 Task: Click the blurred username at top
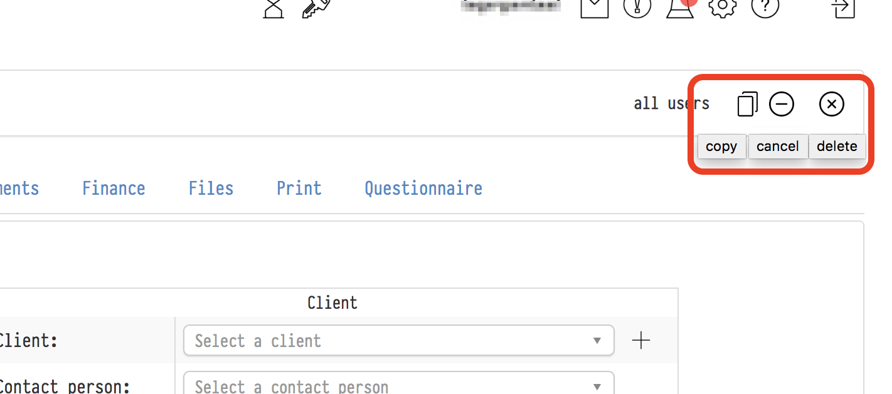click(x=511, y=6)
